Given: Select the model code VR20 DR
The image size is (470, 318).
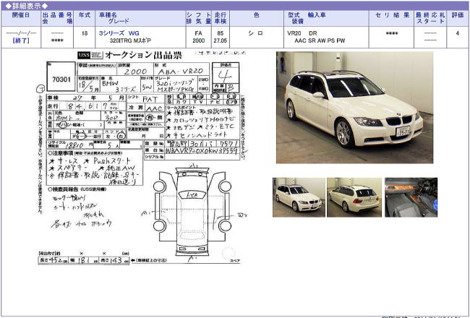Looking at the screenshot, I should tap(302, 33).
